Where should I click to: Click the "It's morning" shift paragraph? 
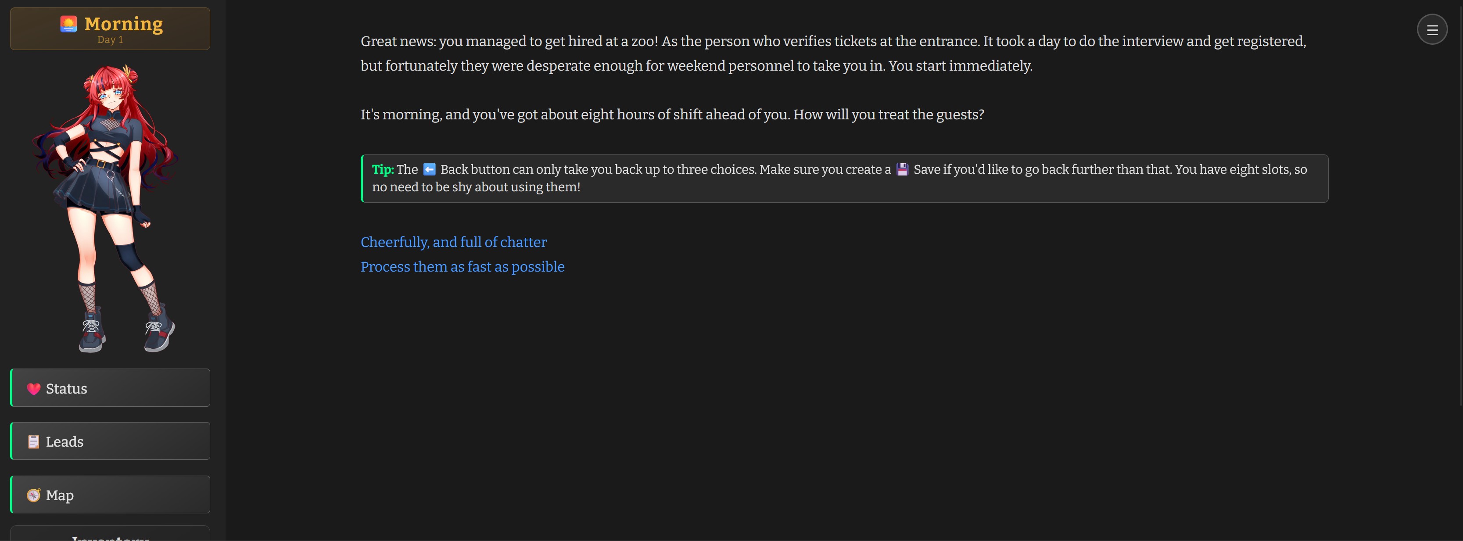coord(672,115)
